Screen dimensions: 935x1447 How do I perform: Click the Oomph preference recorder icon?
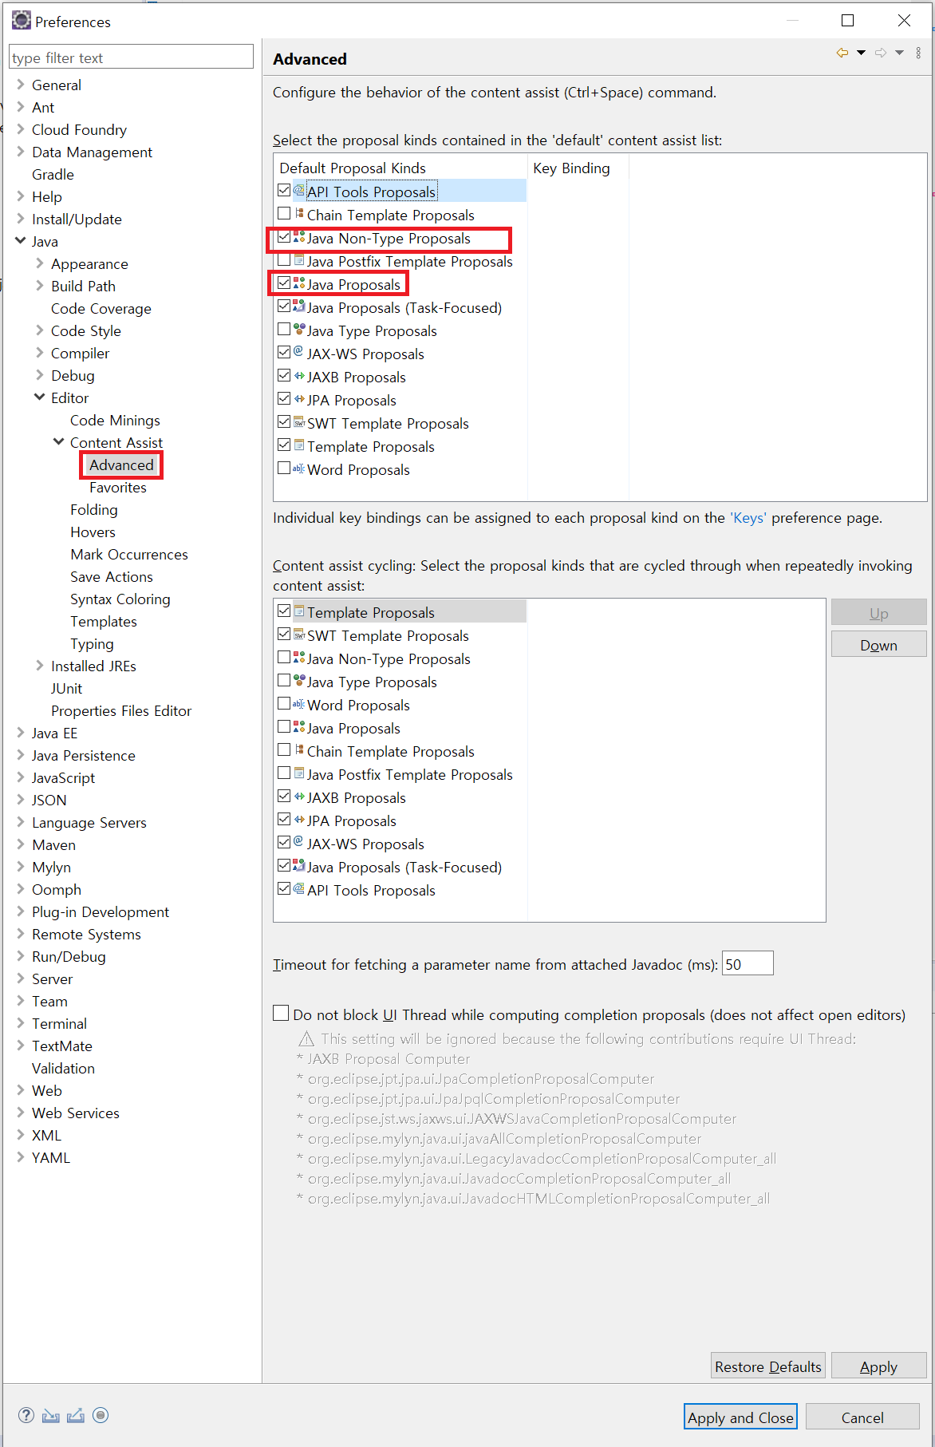(101, 1415)
